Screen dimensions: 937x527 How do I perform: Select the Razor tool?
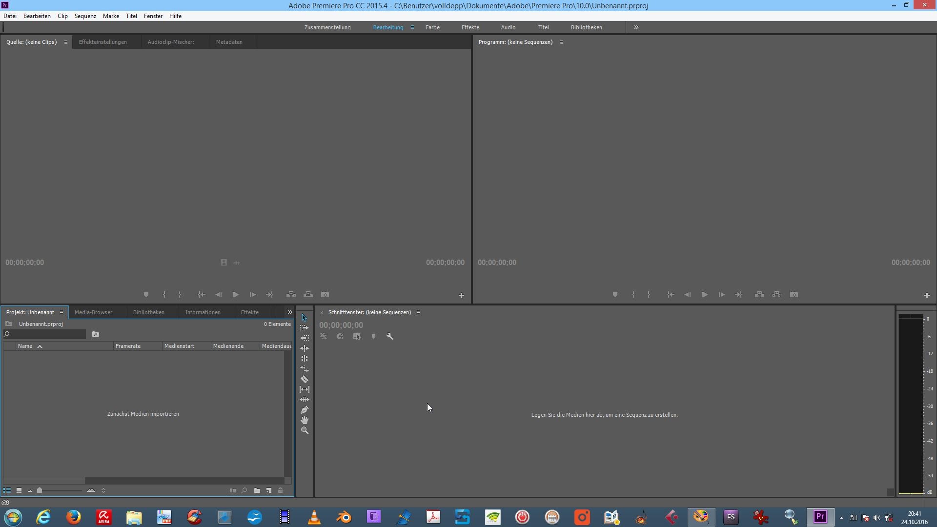pyautogui.click(x=305, y=379)
